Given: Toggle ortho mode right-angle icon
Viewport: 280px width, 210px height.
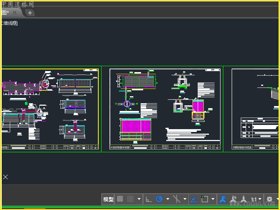Looking at the screenshot, I should [x=149, y=199].
